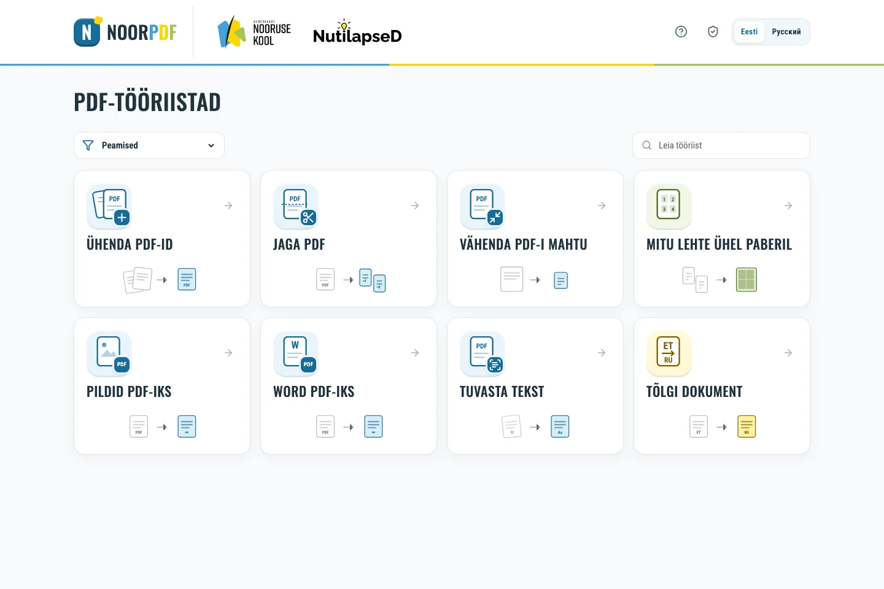Viewport: 884px width, 589px height.
Task: Click the Tuvasta tekst OCR icon
Action: (483, 353)
